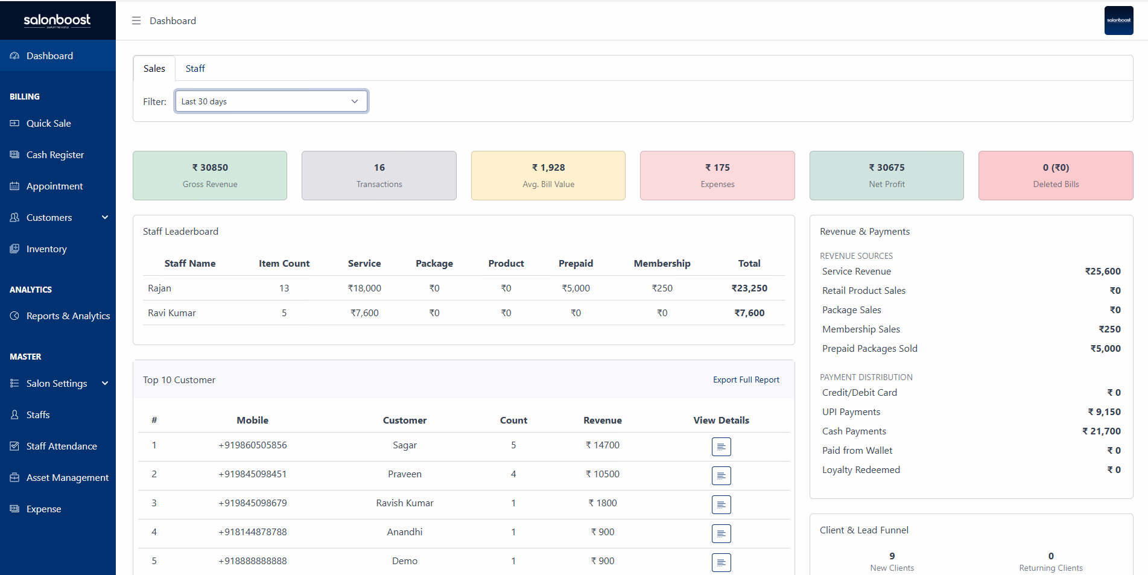Click Ravi Kumar in Staff Leaderboard

coord(172,313)
